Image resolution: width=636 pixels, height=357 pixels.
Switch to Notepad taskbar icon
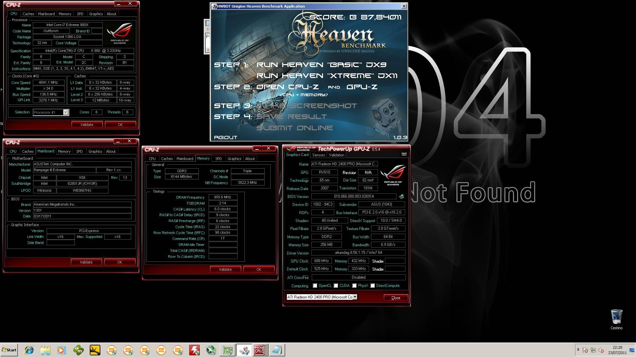pos(277,350)
